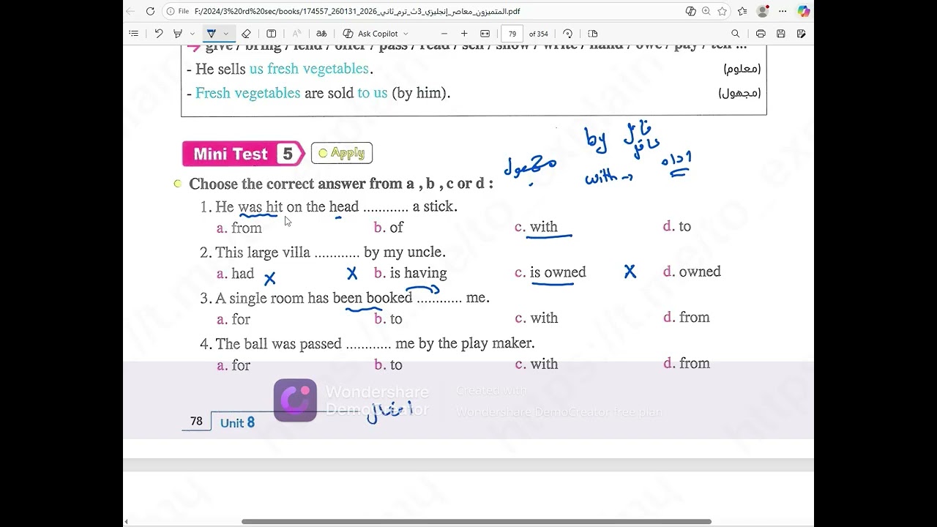Open Ask Copilot
937x527 pixels.
tap(371, 34)
